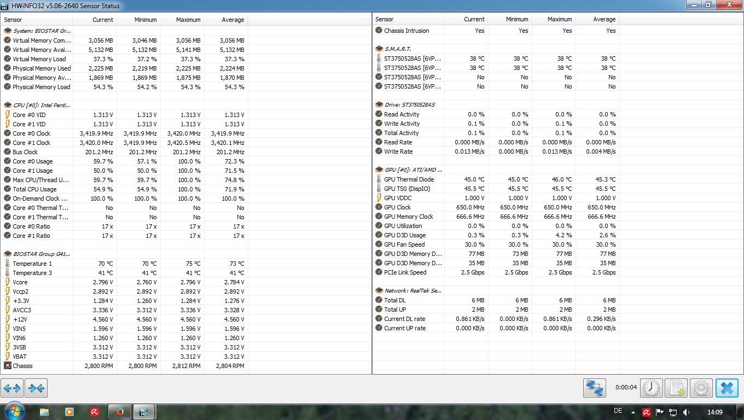744x420 pixels.
Task: Click the shrink-columns inward arrows button
Action: pyautogui.click(x=36, y=388)
